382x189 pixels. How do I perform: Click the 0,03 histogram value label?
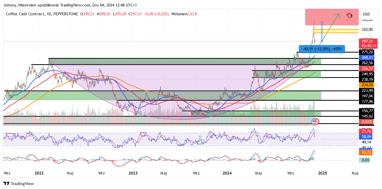365,160
